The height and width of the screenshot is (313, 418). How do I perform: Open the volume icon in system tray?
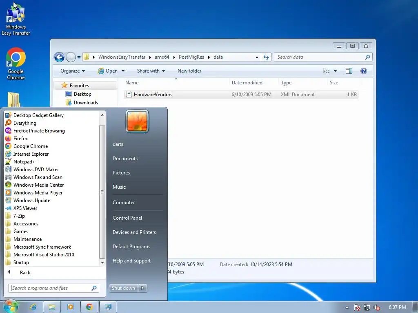point(376,307)
